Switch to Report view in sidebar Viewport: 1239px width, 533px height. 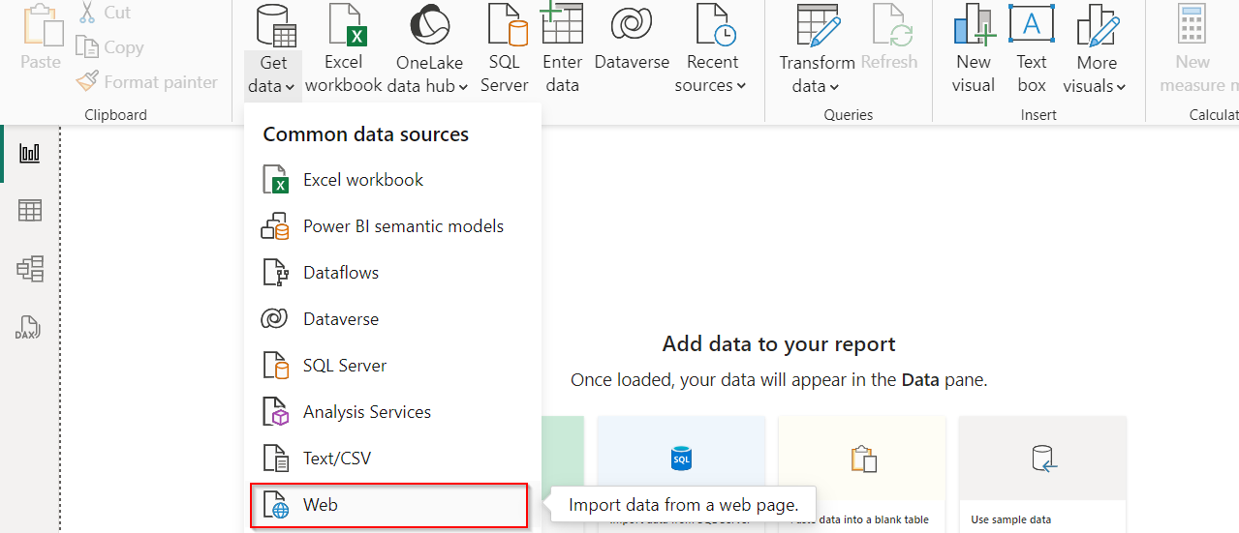click(x=30, y=153)
